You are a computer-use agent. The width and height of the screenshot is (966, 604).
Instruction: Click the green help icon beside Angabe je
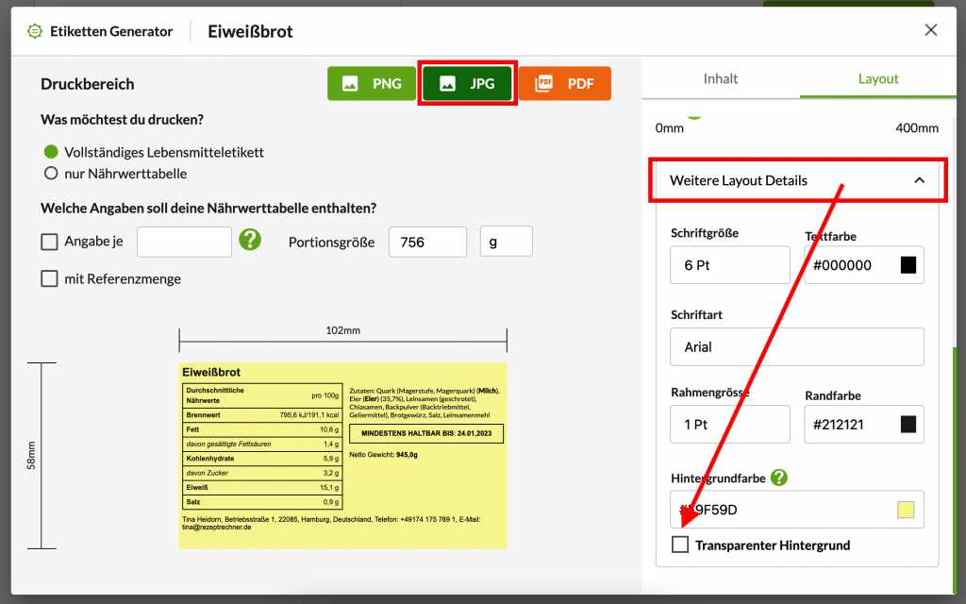tap(251, 242)
